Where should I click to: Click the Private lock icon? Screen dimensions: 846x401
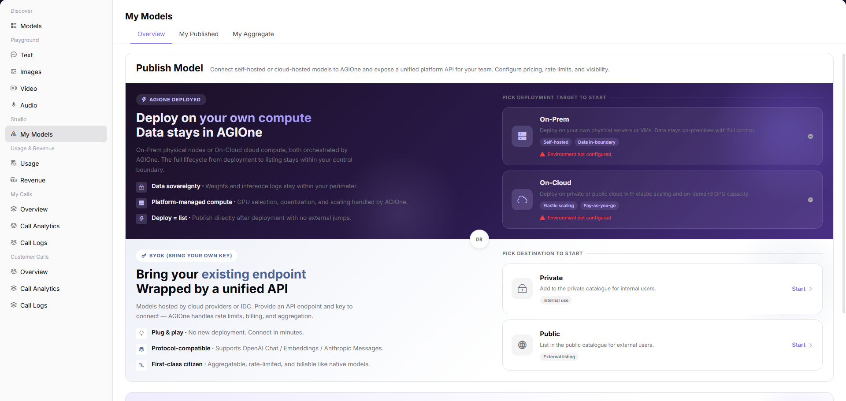[x=522, y=289]
